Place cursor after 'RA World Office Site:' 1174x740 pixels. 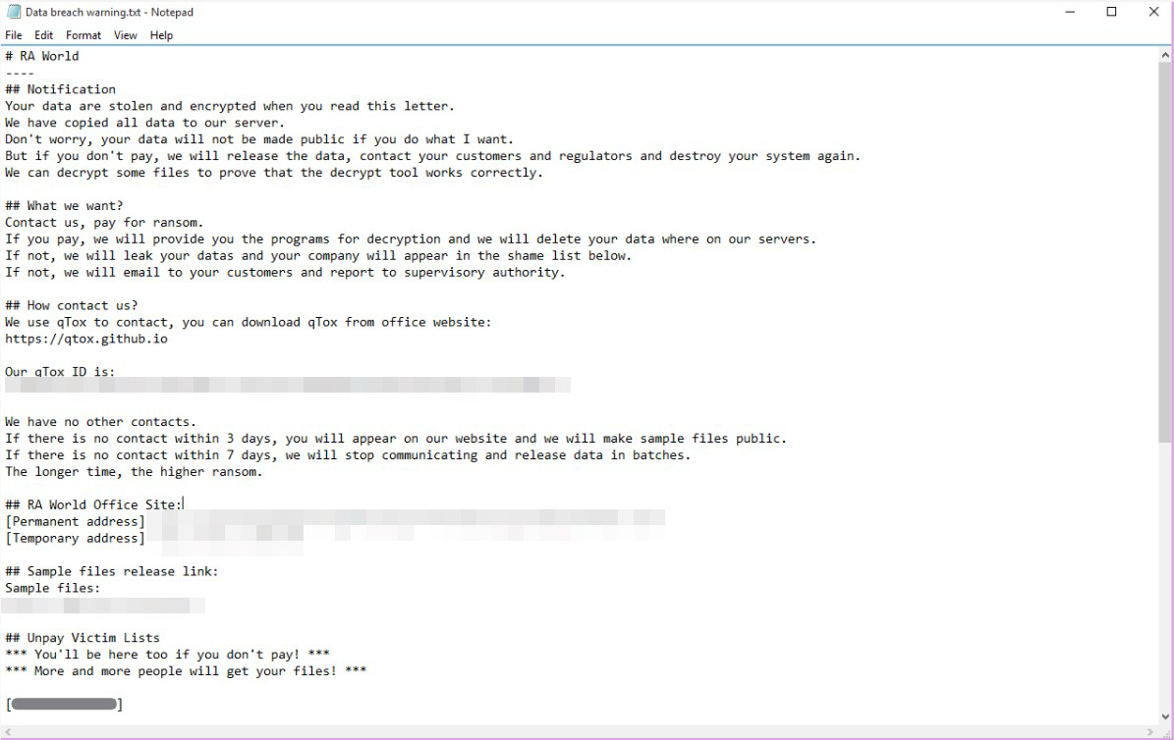point(184,505)
